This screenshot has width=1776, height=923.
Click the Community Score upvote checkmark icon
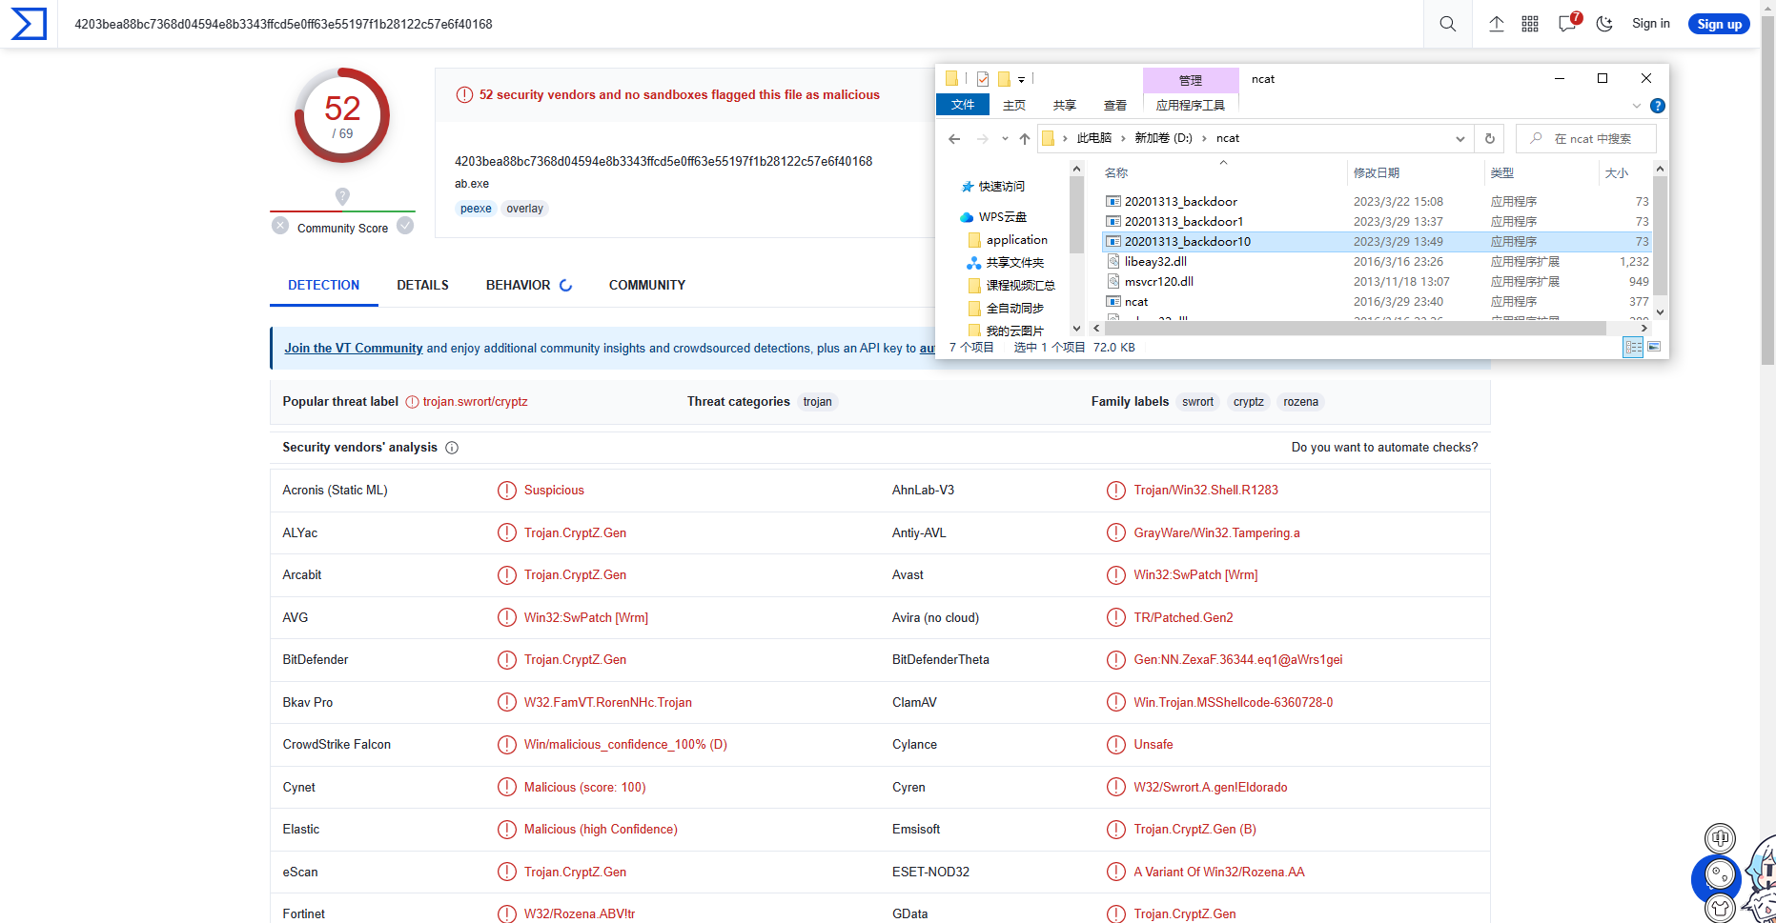pos(405,226)
